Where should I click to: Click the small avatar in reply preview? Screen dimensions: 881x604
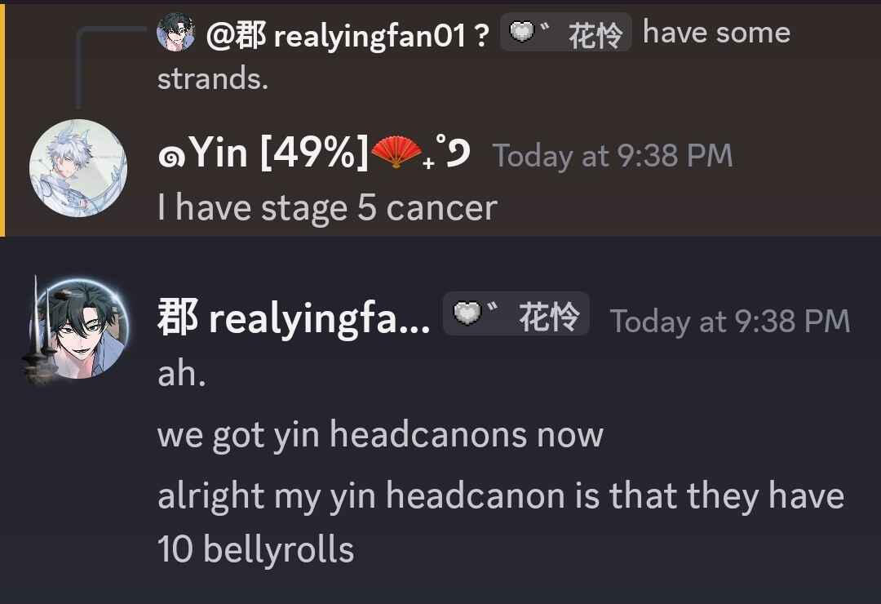coord(176,32)
